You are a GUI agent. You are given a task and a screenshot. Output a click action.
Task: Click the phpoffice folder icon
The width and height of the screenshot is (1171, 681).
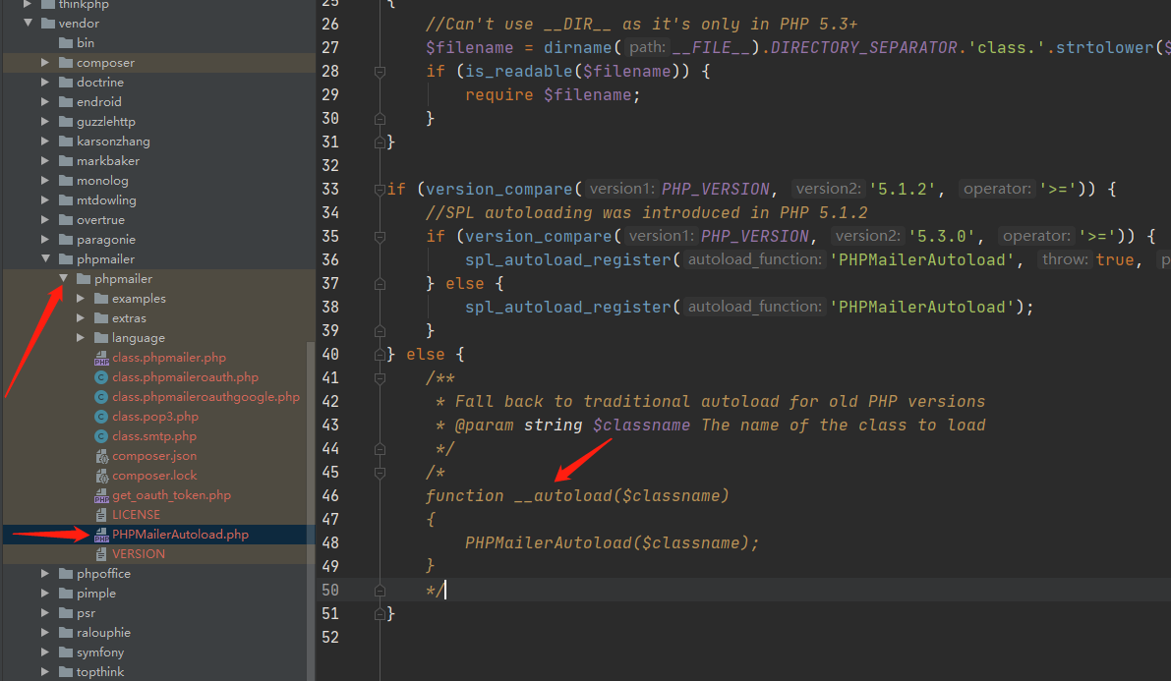66,574
